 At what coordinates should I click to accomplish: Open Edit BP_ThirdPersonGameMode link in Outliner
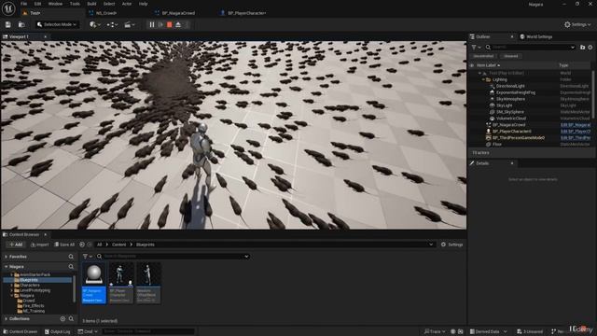(x=576, y=138)
